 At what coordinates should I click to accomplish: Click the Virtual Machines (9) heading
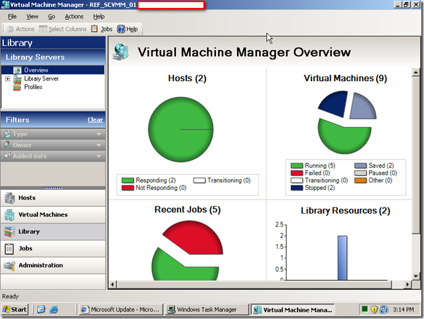click(x=345, y=78)
